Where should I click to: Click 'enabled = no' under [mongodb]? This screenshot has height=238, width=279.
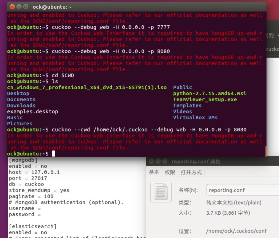[x=28, y=166]
